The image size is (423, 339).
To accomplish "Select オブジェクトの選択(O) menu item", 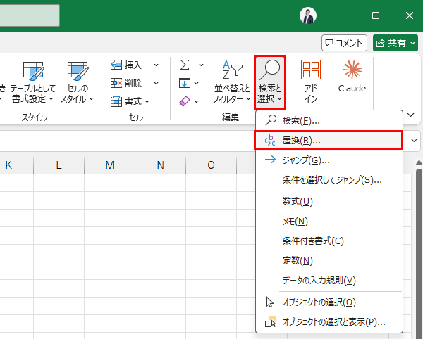I will click(329, 302).
